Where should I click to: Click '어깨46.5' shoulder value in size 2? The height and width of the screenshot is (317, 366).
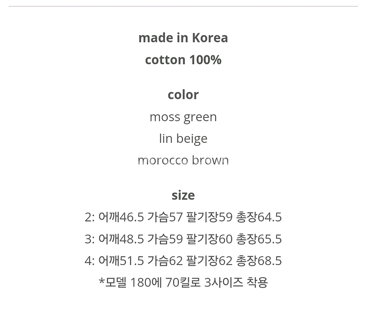coord(121,217)
